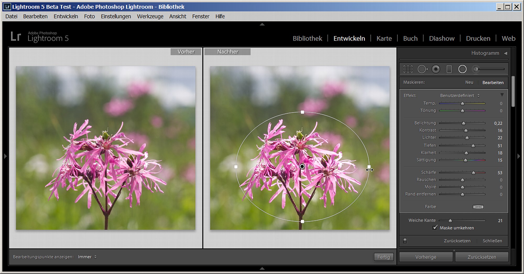Click the Belichtung slider handle

[x=463, y=123]
